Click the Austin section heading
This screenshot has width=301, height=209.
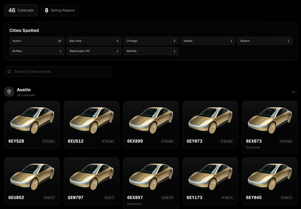pos(24,90)
